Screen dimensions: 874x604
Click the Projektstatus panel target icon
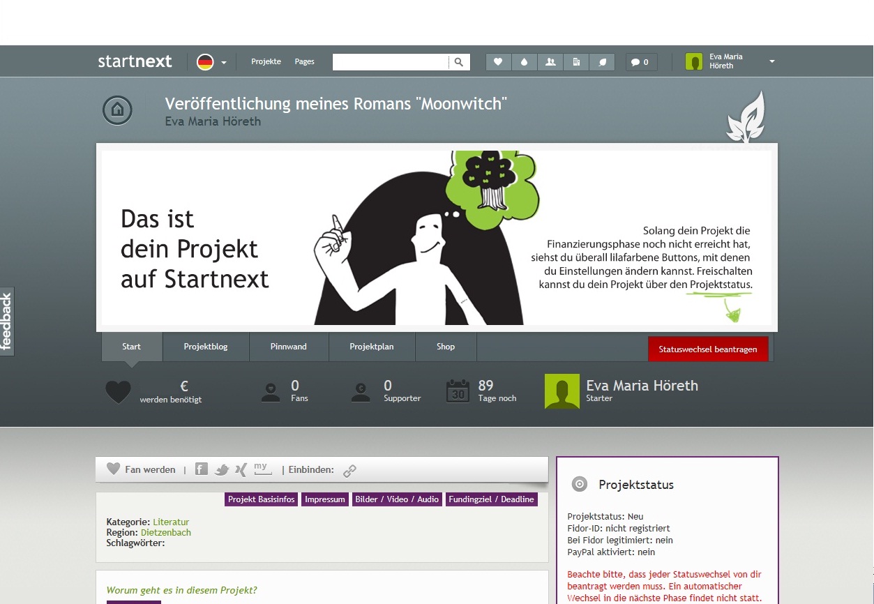(579, 484)
